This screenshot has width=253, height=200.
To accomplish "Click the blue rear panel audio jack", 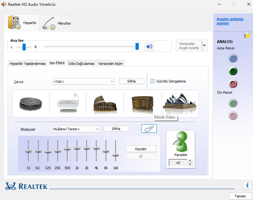I will click(233, 58).
